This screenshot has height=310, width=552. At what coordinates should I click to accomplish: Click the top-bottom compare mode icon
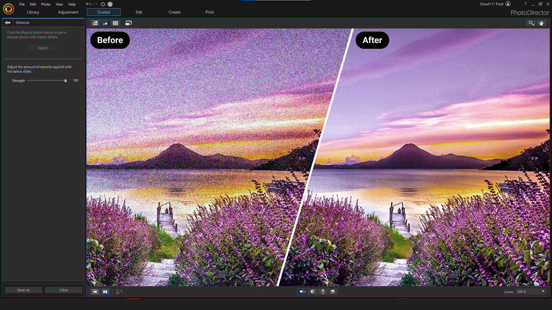click(323, 292)
